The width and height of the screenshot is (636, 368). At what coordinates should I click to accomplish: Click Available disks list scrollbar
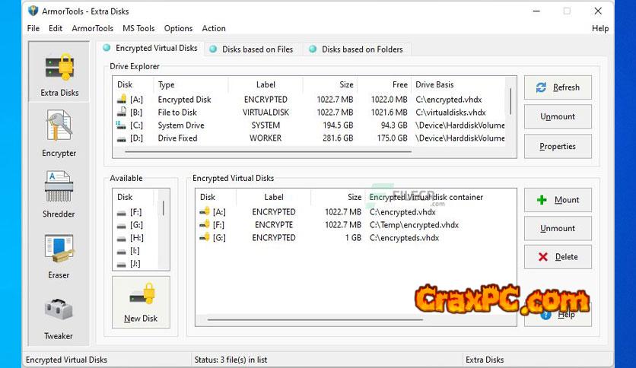click(x=164, y=208)
